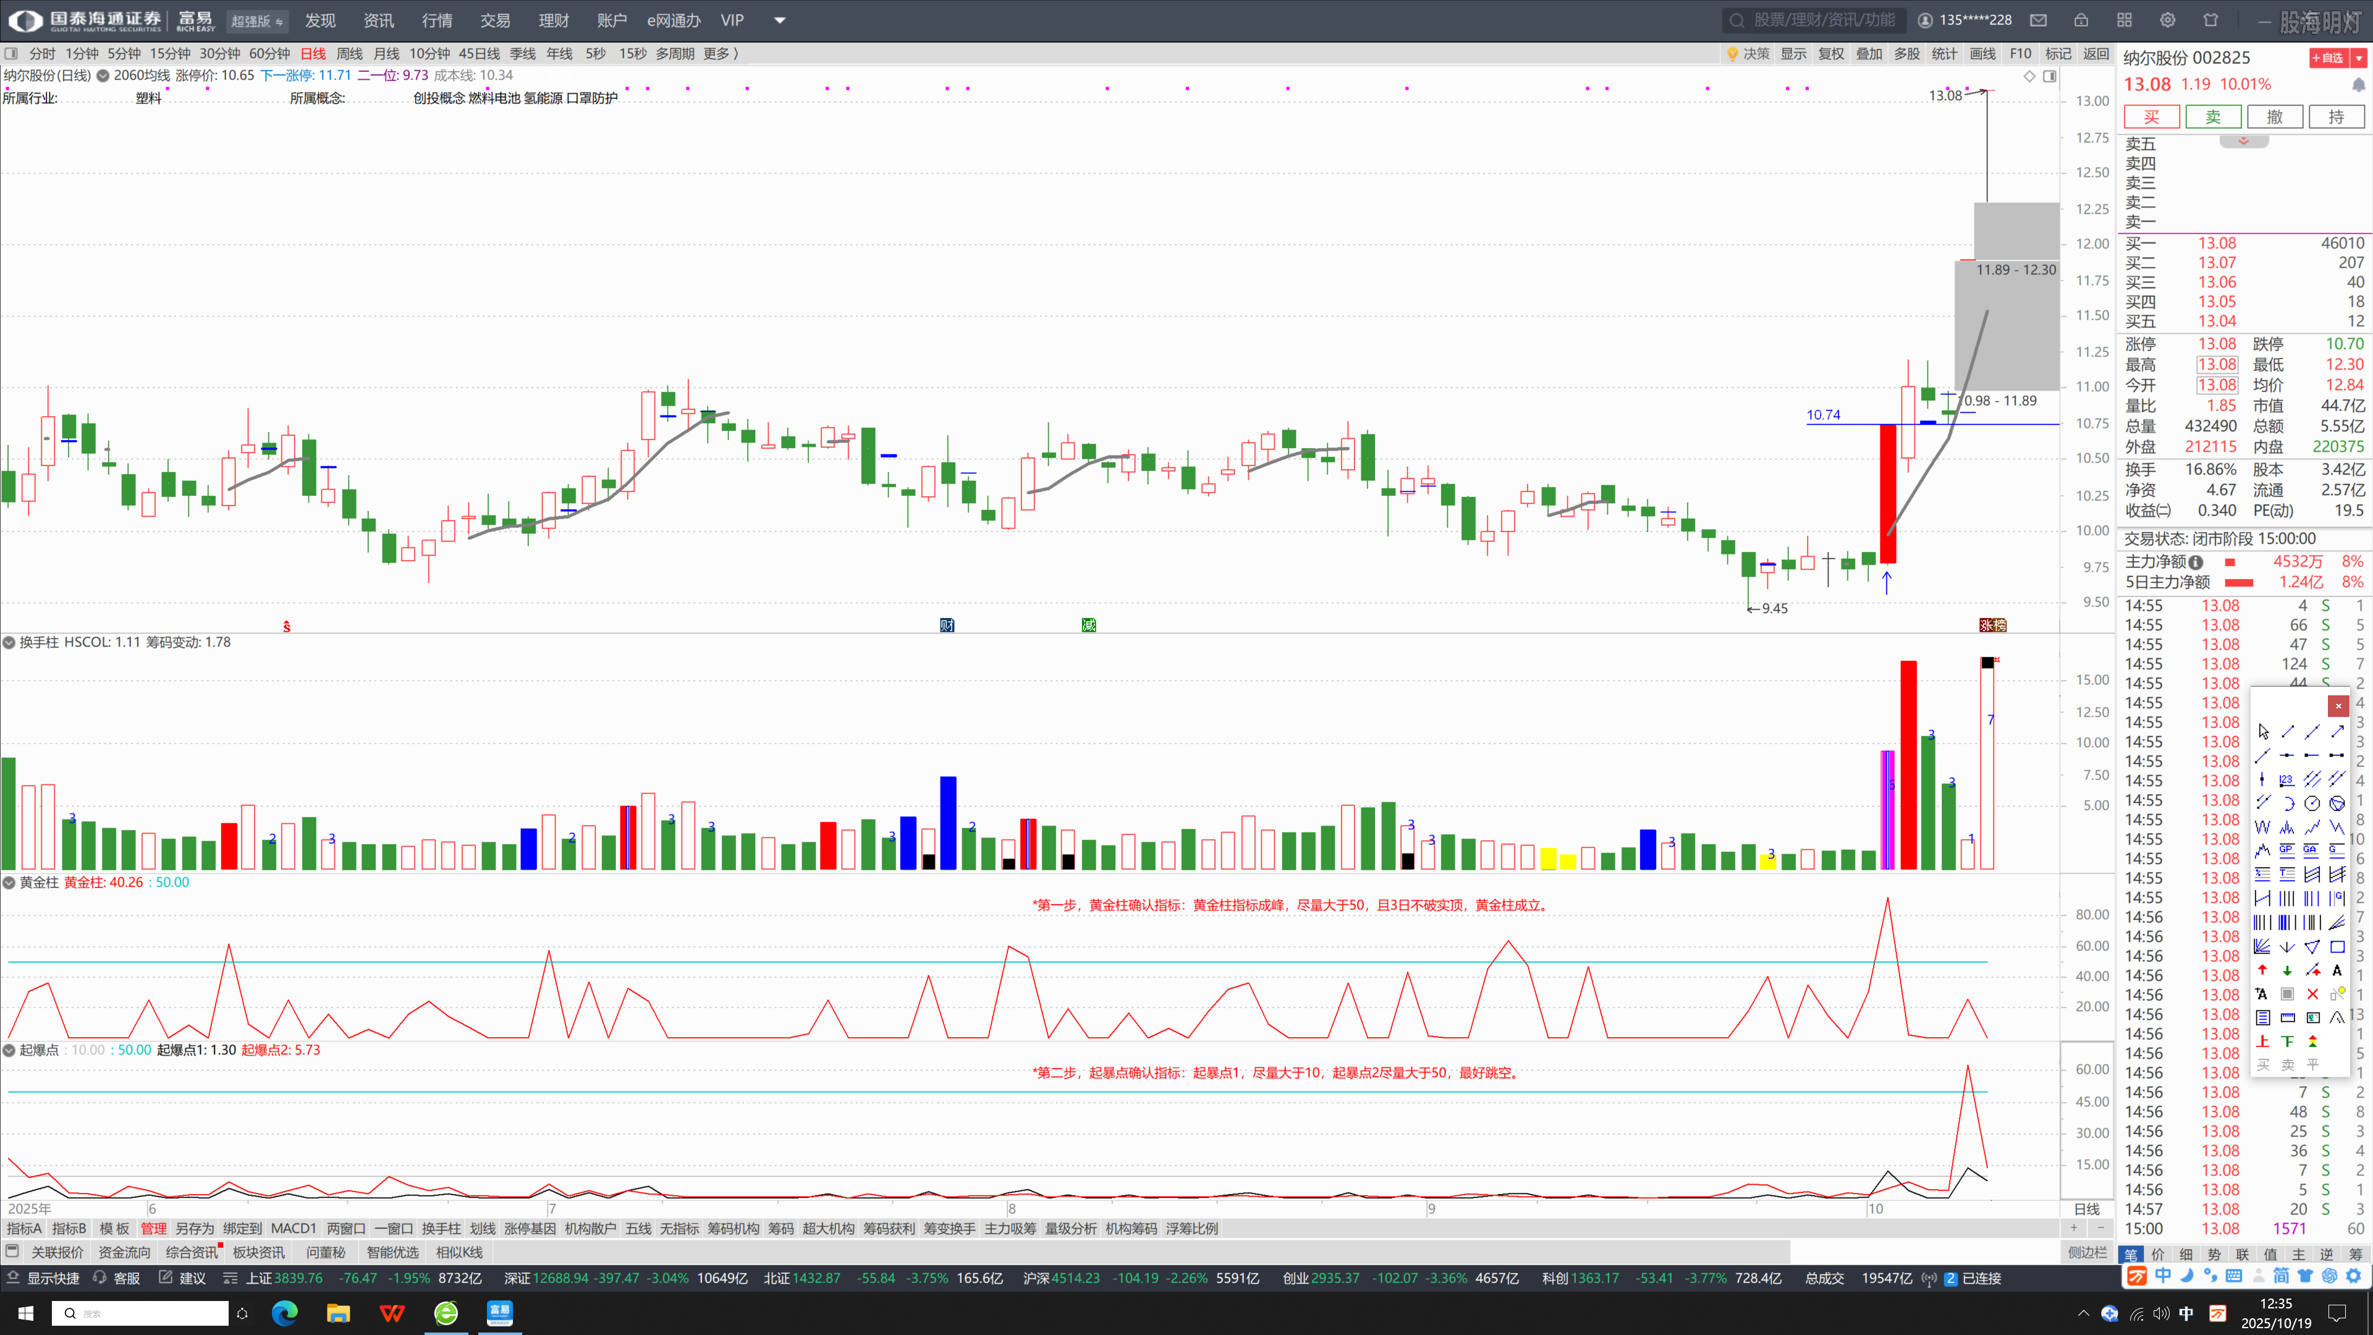
Task: Click the price alert bell icon
Action: click(2358, 85)
